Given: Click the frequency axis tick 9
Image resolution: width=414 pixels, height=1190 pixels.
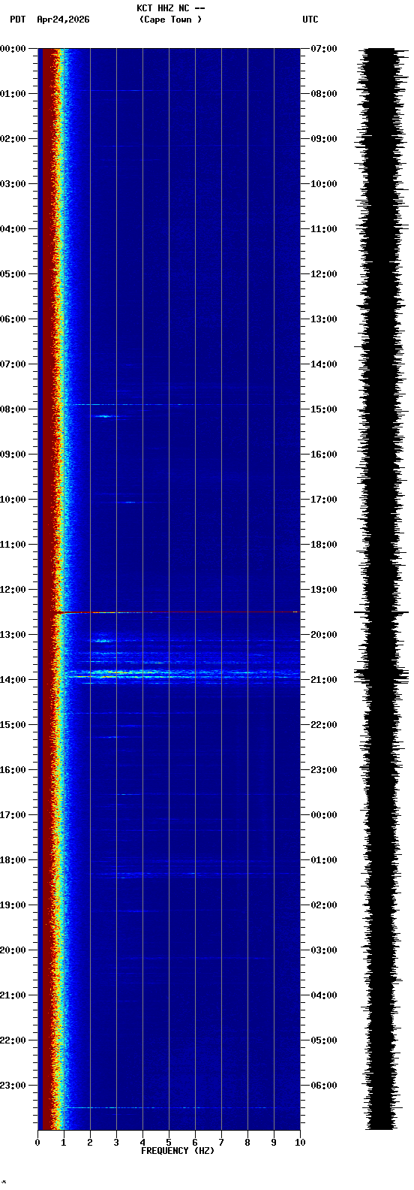Looking at the screenshot, I should tap(274, 1143).
